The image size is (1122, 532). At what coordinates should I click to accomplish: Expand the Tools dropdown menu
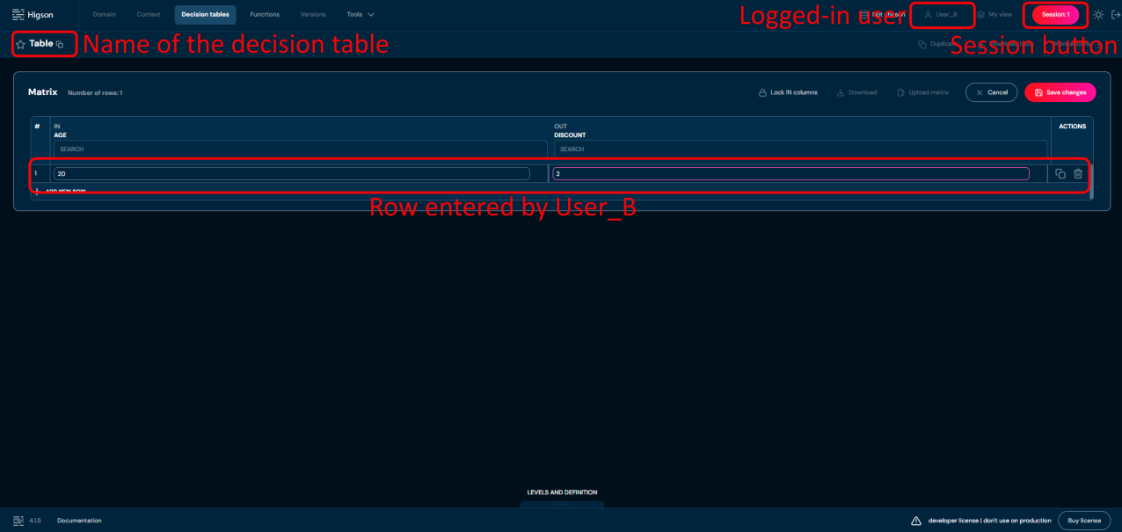tap(361, 15)
